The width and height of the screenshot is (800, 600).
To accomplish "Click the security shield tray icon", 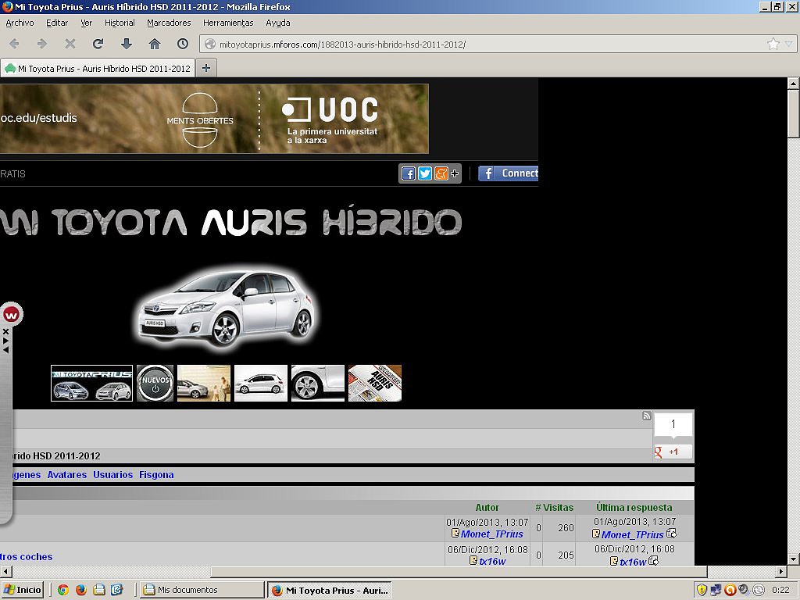I will click(702, 590).
